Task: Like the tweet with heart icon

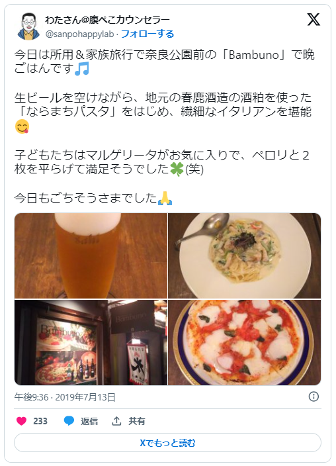Action: [21, 421]
